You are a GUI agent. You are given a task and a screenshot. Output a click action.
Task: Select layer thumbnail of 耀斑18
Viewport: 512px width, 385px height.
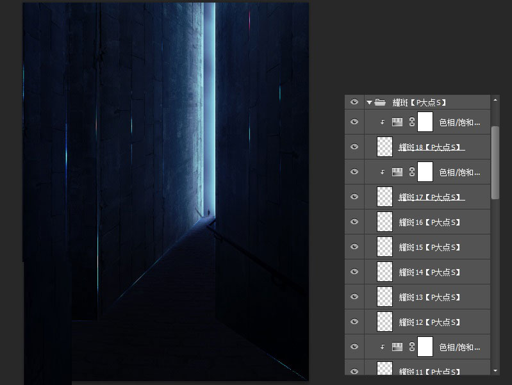[x=384, y=147]
